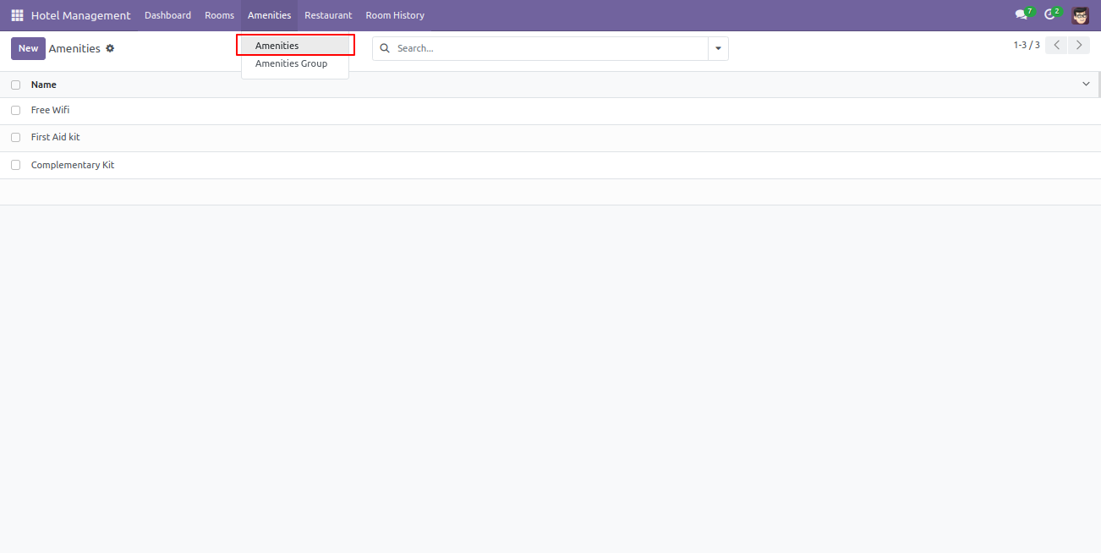Open the user avatar menu
Screen dimensions: 1101x553
(x=1080, y=15)
